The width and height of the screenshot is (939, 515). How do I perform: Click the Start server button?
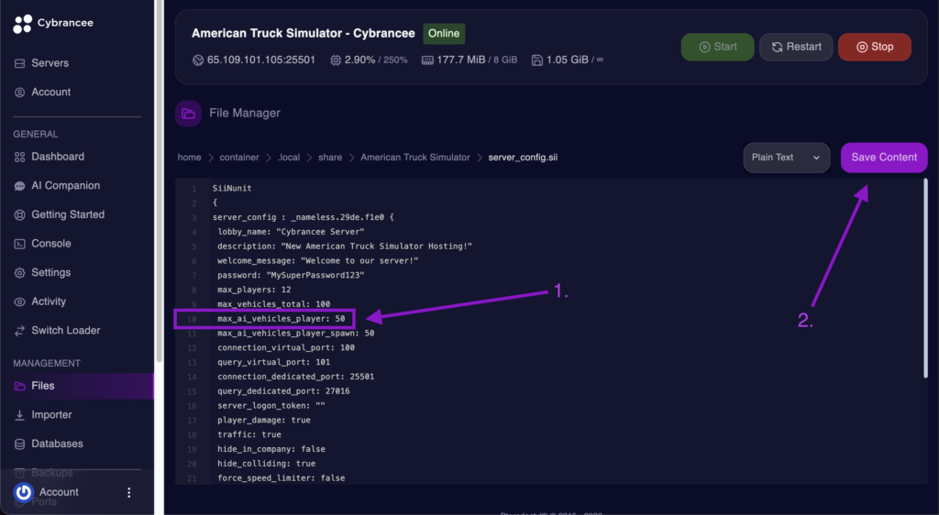[x=717, y=47]
